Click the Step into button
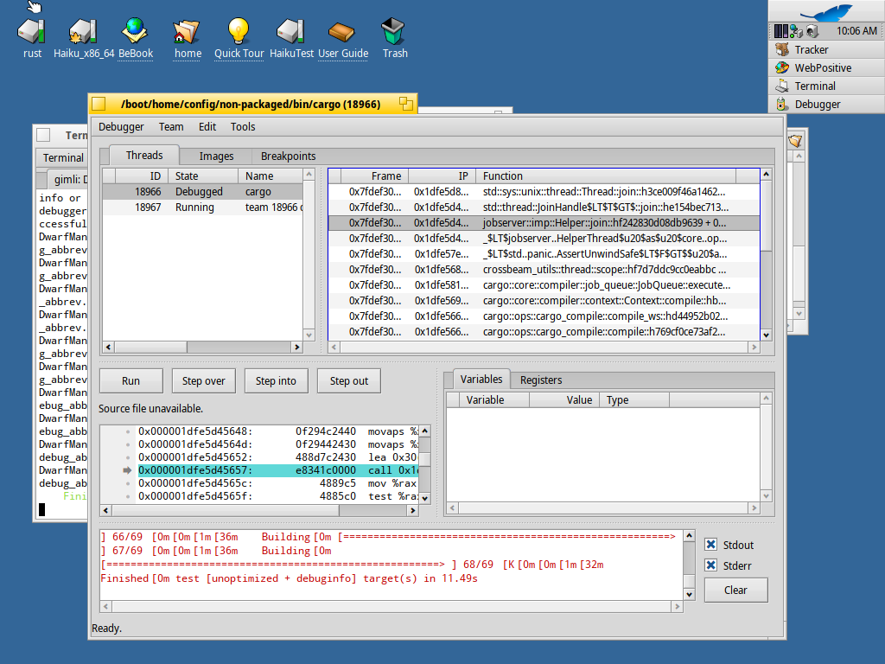Screen dimensions: 885x664 click(276, 381)
